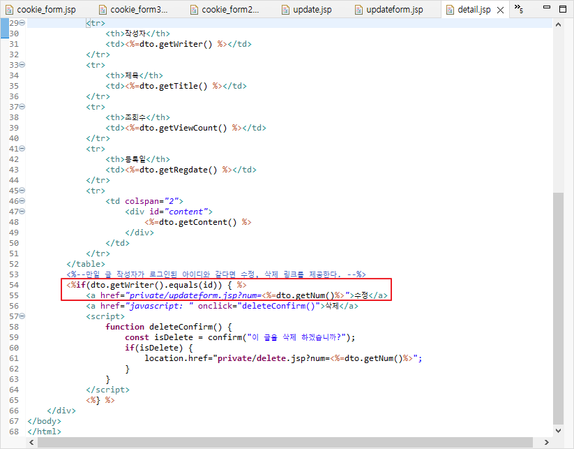
Task: Click the </html> tag on line 68
Action: (45, 432)
